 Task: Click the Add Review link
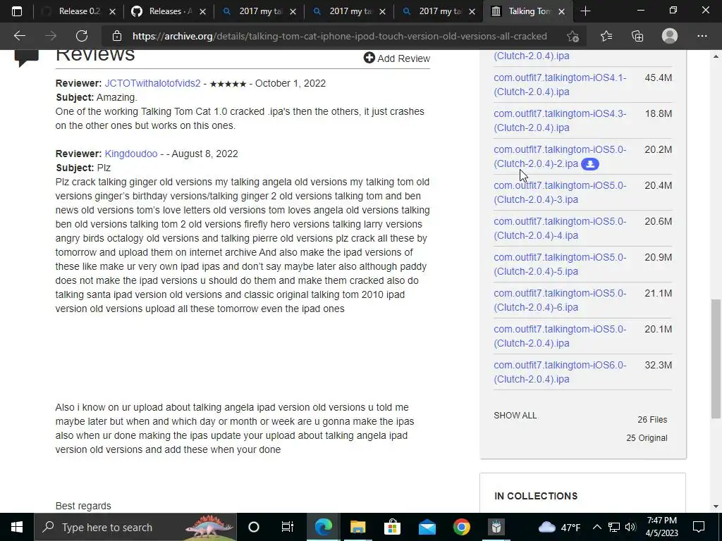[396, 58]
